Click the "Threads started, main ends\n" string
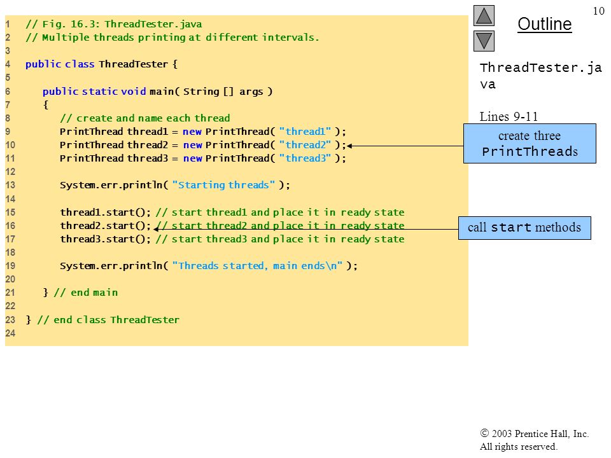The image size is (611, 458). tap(257, 266)
